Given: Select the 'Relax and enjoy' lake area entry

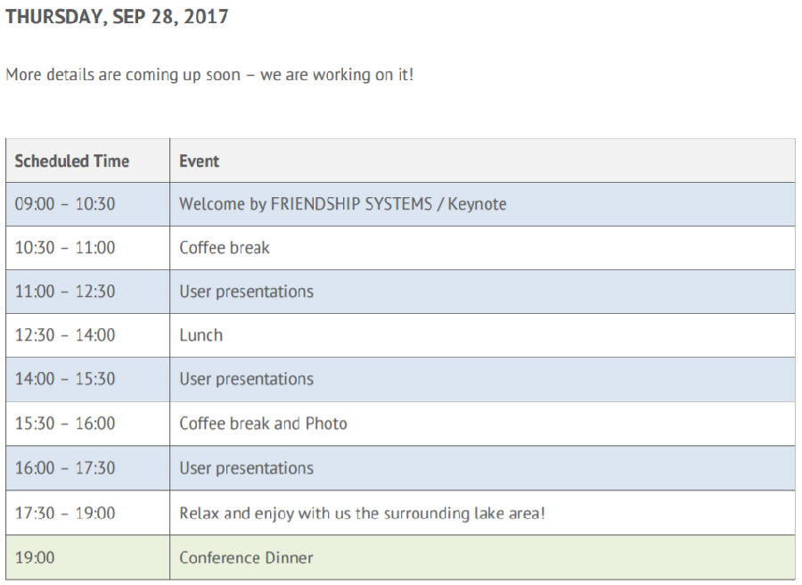Looking at the screenshot, I should (x=361, y=514).
